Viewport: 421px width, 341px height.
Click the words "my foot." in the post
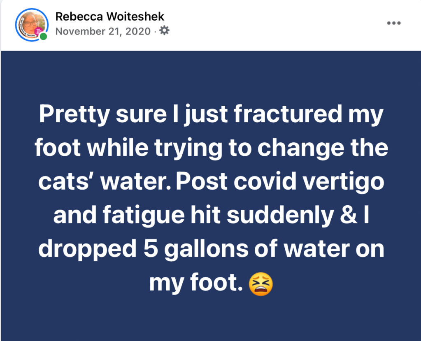coord(195,283)
